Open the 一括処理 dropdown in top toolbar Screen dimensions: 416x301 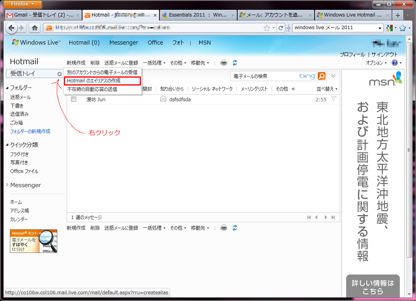click(154, 63)
